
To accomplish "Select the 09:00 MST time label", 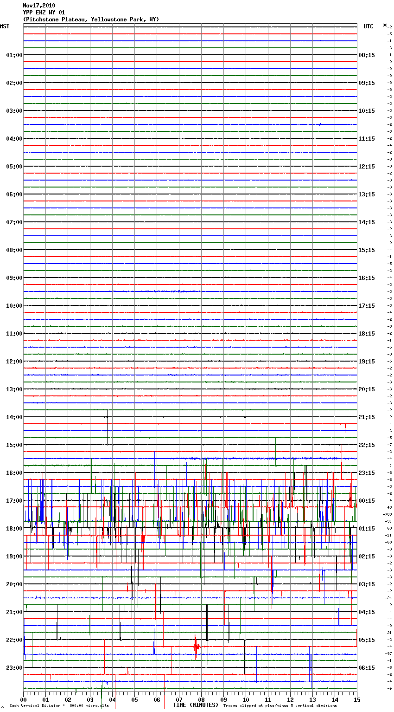I will click(14, 278).
